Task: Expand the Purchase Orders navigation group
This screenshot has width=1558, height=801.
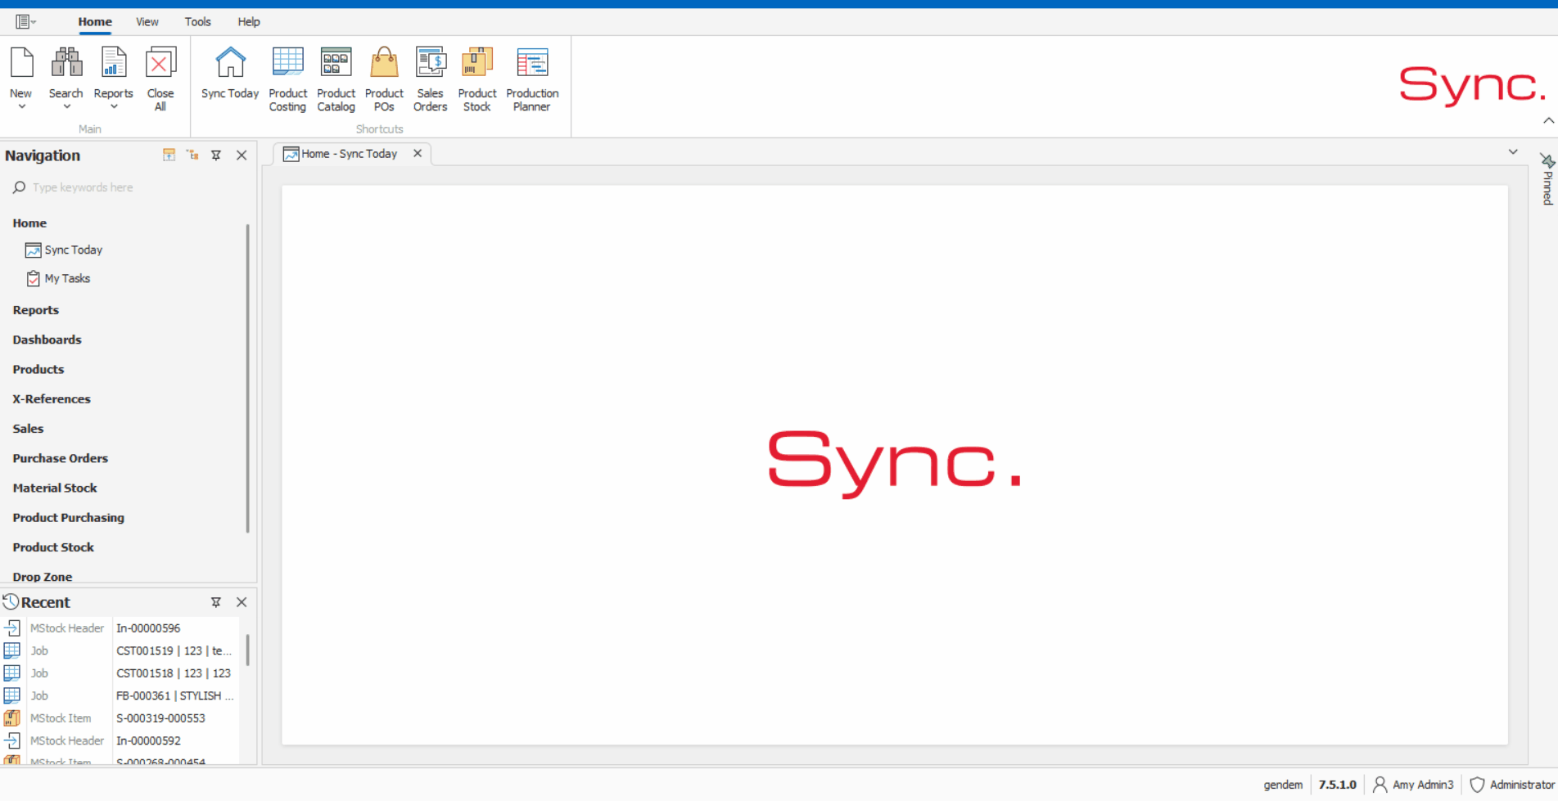Action: [61, 458]
